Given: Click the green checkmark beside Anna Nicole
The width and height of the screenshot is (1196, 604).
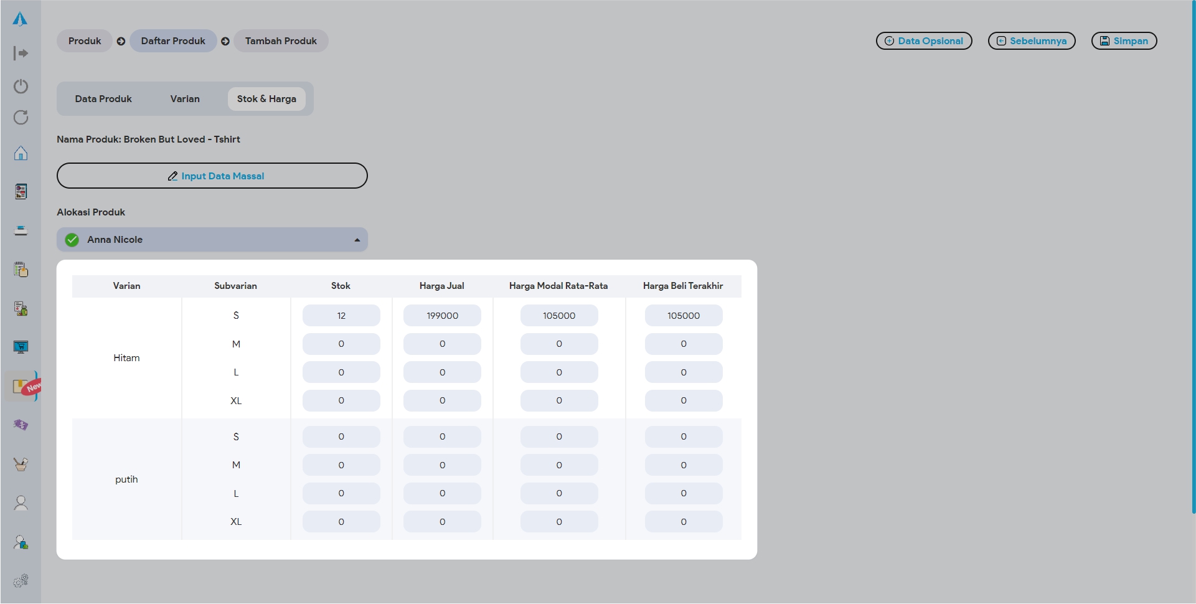Looking at the screenshot, I should click(x=72, y=240).
